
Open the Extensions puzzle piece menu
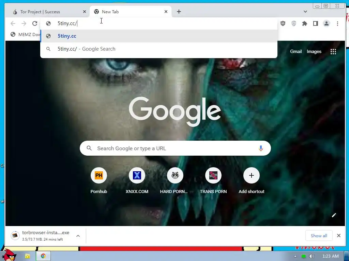point(305,23)
